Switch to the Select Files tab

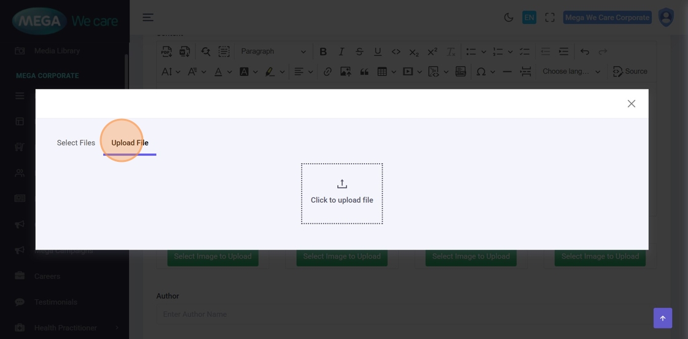click(x=76, y=143)
